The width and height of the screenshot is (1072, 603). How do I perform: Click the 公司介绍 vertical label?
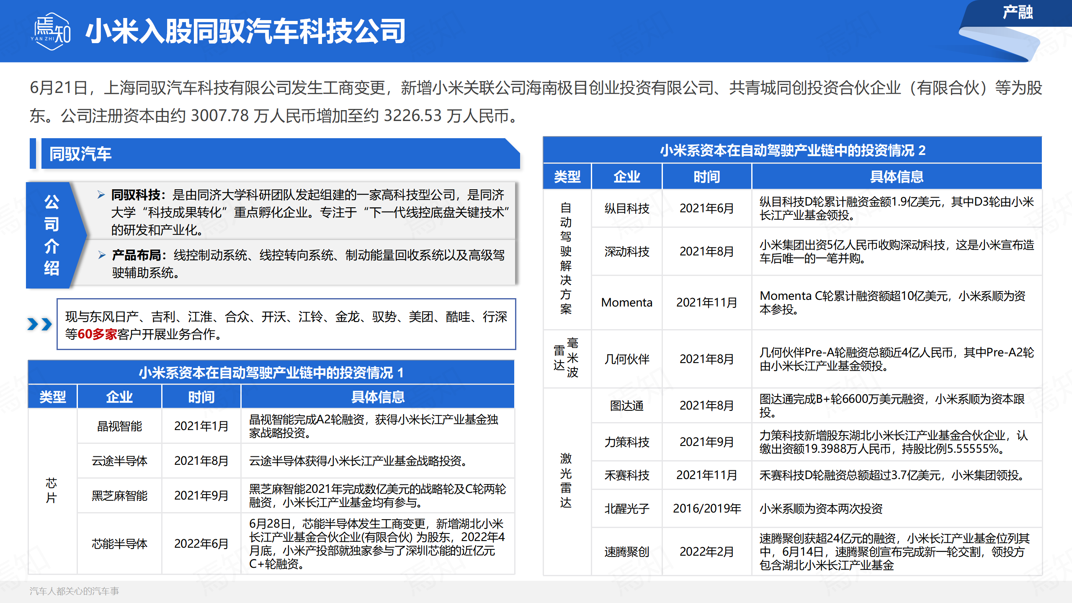click(52, 235)
